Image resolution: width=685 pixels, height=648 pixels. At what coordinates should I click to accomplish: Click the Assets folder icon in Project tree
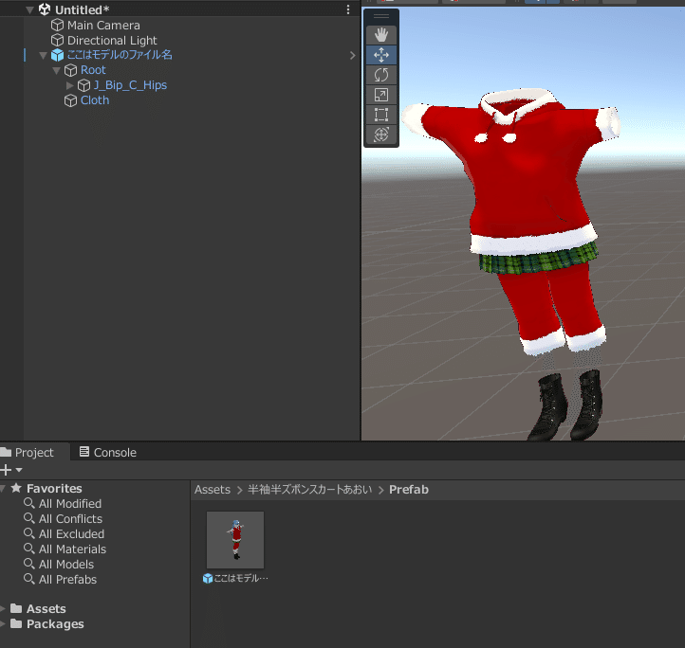click(16, 608)
